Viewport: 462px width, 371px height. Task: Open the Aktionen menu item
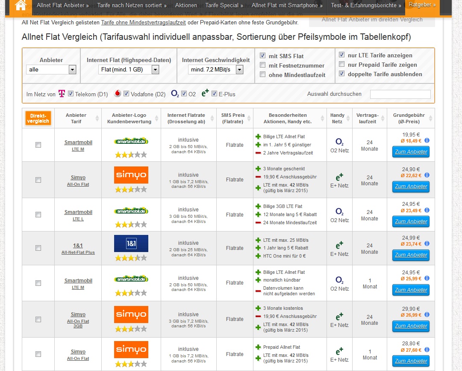186,5
